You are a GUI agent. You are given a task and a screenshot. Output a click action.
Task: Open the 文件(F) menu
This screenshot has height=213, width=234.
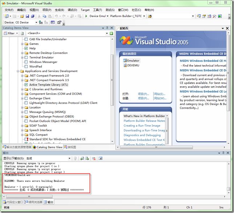(9, 10)
